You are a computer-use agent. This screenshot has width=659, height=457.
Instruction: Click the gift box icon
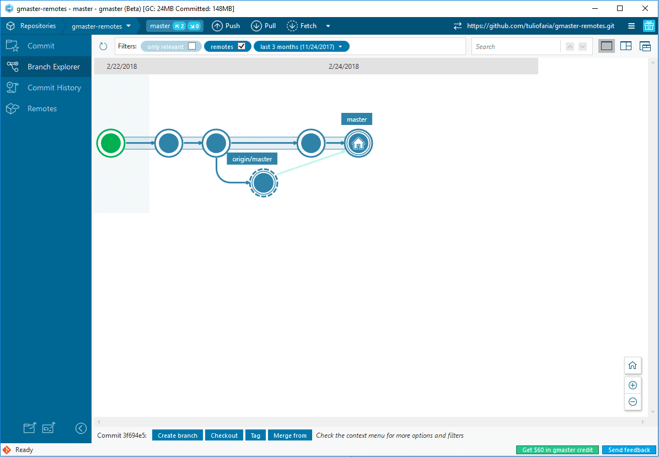[649, 26]
